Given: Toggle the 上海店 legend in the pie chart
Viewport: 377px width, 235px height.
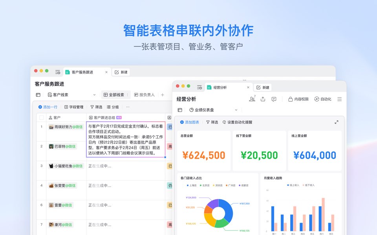Looking at the screenshot, I should [191, 185].
